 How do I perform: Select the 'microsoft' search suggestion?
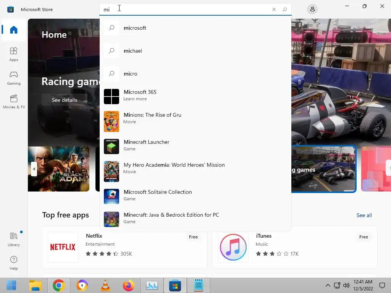pyautogui.click(x=195, y=28)
